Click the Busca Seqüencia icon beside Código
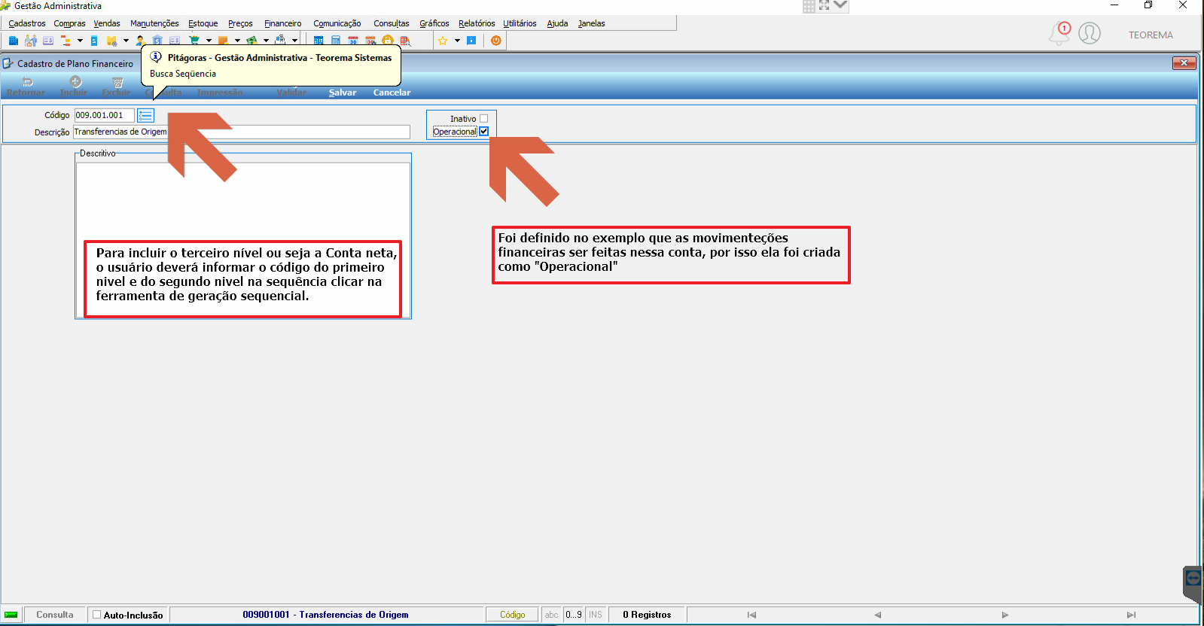 (146, 115)
